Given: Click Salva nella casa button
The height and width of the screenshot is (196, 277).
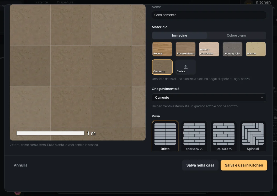Looking at the screenshot, I should [200, 165].
